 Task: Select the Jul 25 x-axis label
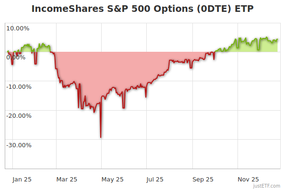[155, 179]
